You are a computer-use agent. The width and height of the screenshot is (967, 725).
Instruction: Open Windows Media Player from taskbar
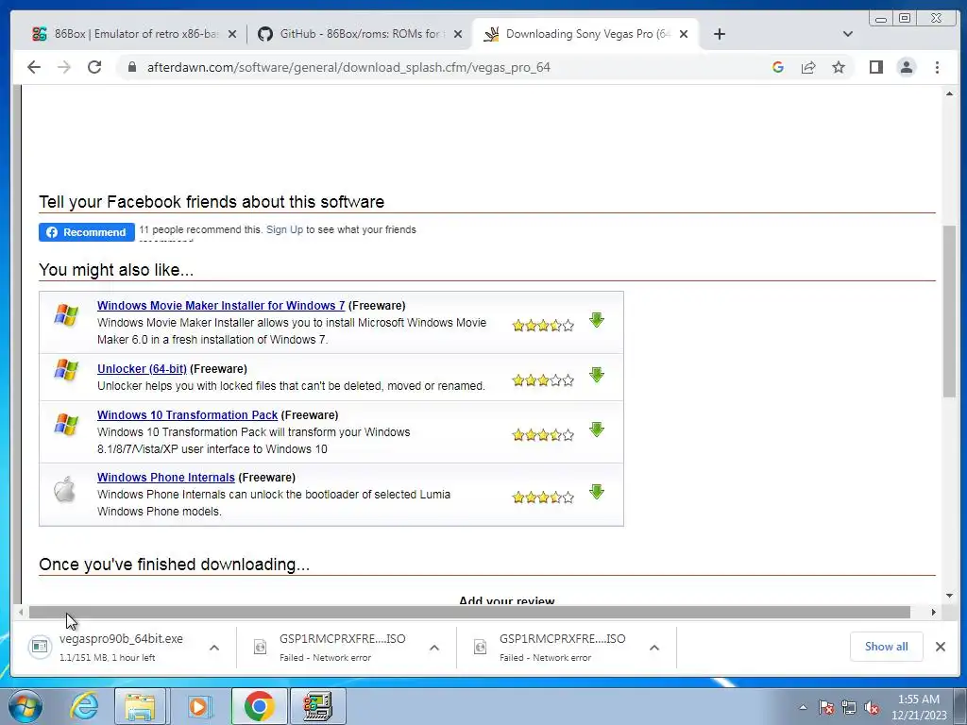pos(198,706)
